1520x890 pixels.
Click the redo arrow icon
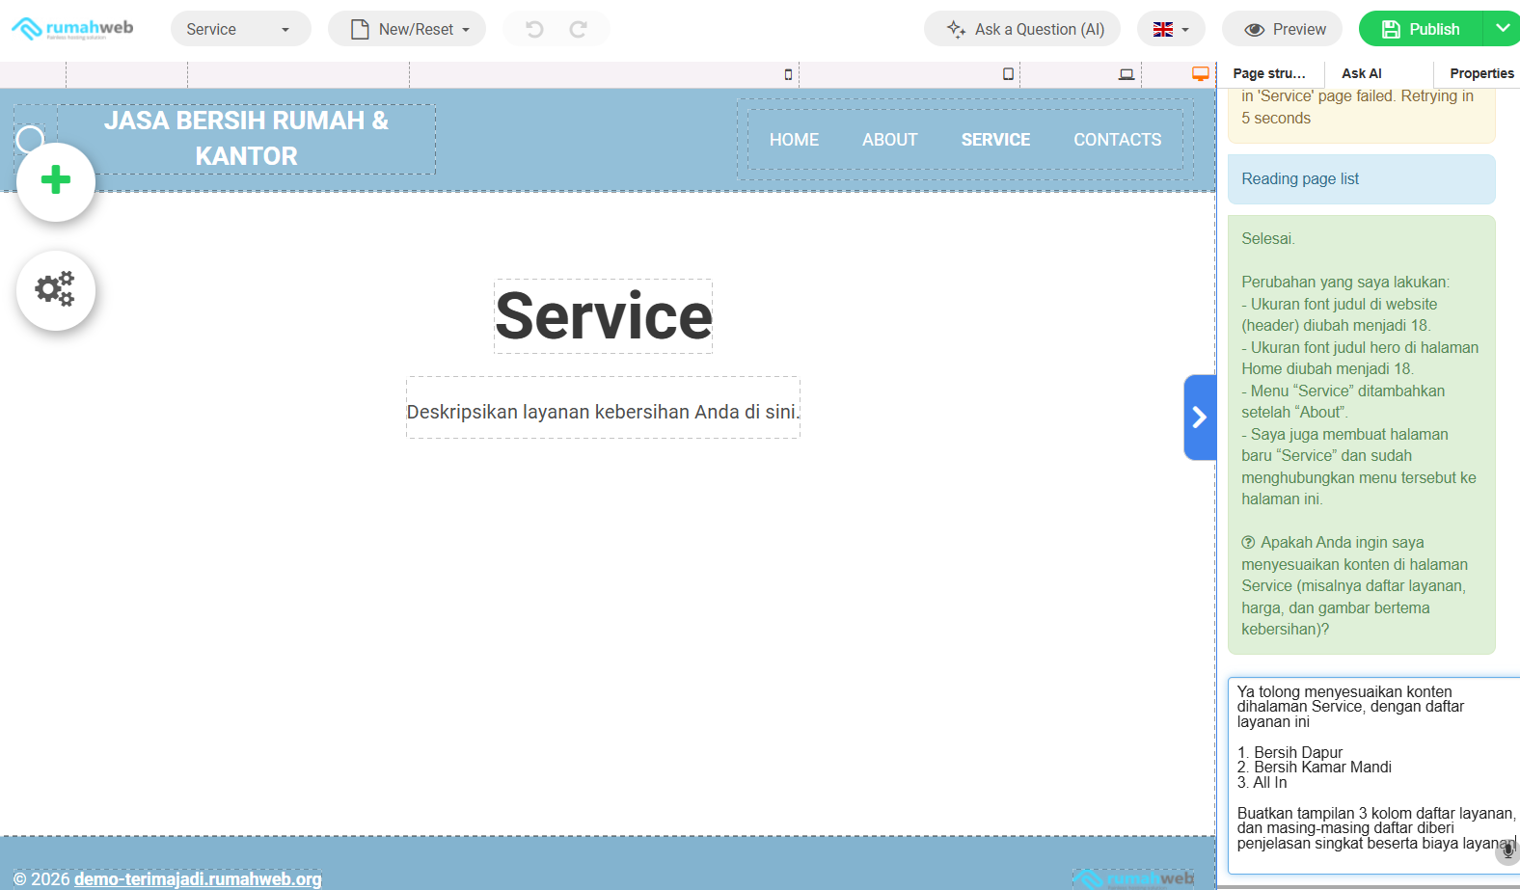click(579, 29)
